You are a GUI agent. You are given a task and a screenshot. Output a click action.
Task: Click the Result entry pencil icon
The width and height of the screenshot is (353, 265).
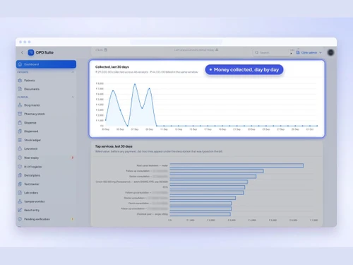(20, 210)
